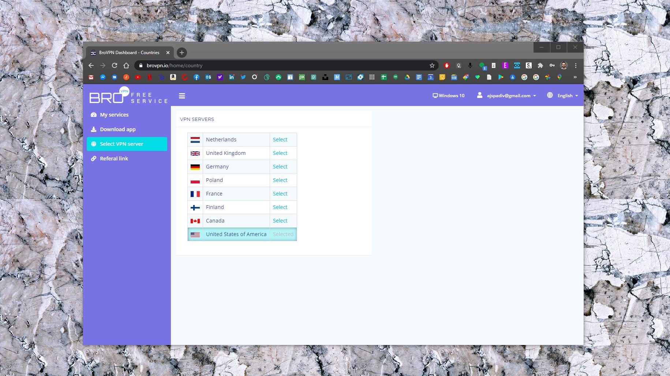
Task: Click the Netherlands flag
Action: pyautogui.click(x=195, y=140)
